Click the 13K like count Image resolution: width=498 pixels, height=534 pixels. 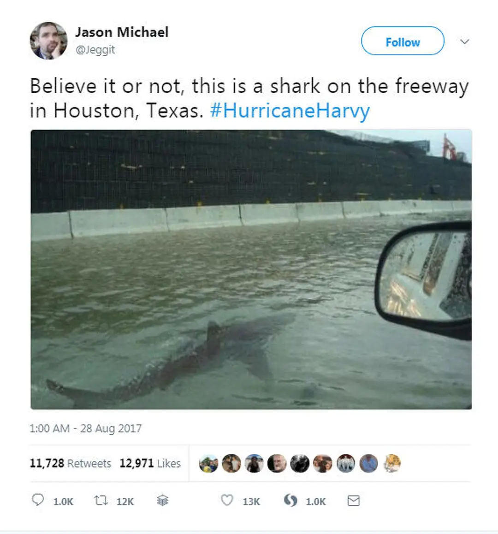[251, 501]
